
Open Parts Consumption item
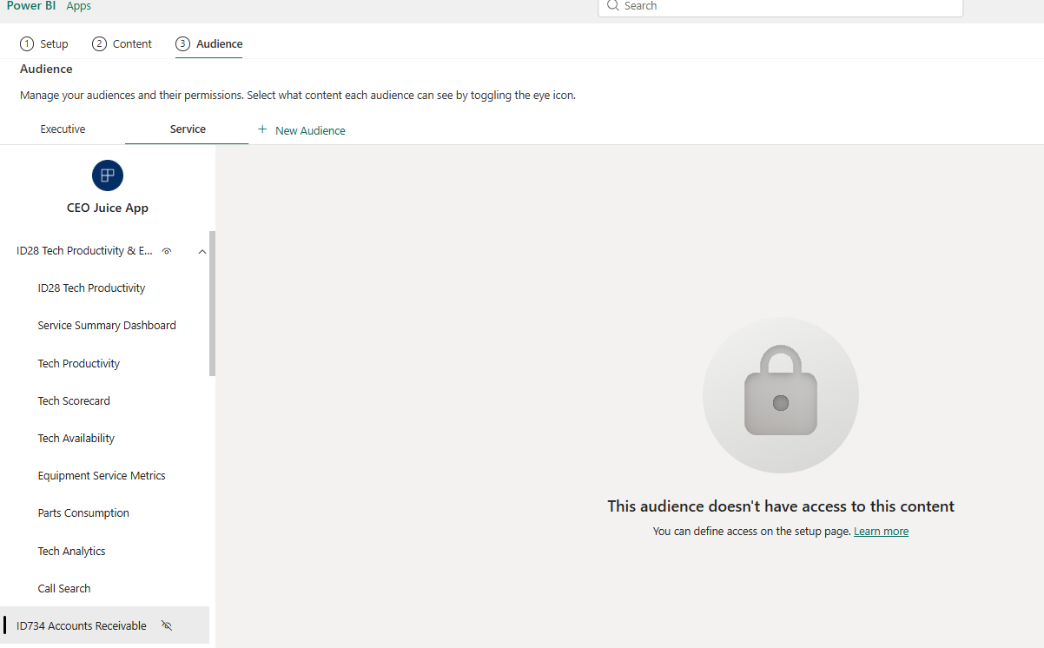coord(83,512)
